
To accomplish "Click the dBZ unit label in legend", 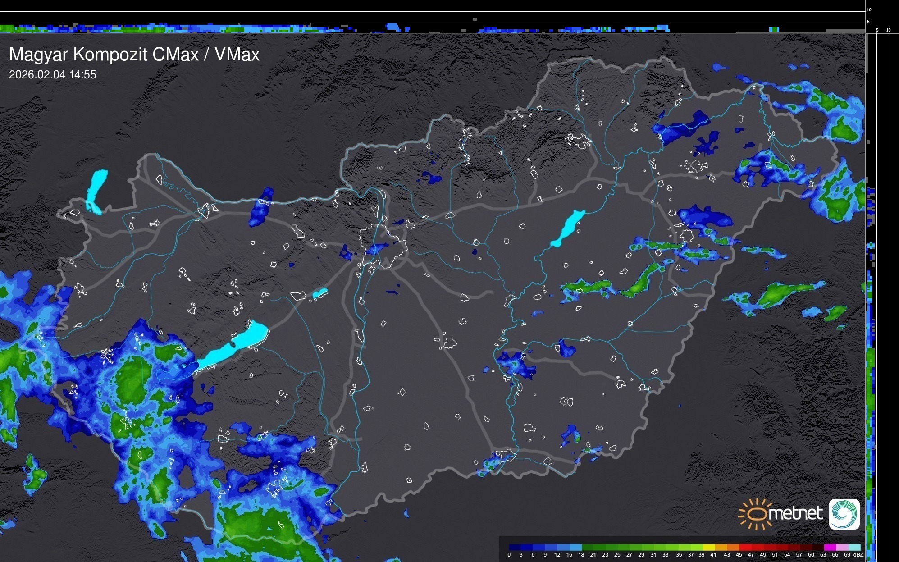I will point(858,555).
